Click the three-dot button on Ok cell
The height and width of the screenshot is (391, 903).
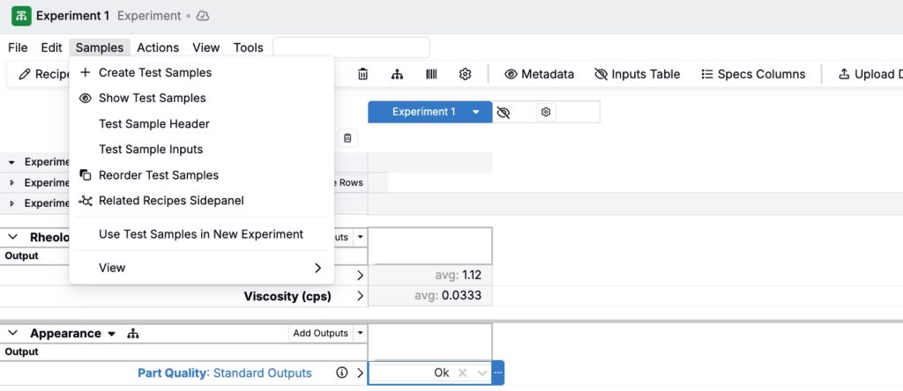(x=498, y=373)
